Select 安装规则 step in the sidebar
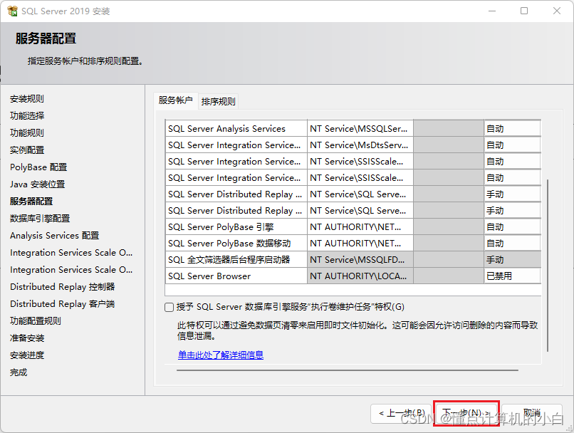This screenshot has height=433, width=574. pos(27,99)
